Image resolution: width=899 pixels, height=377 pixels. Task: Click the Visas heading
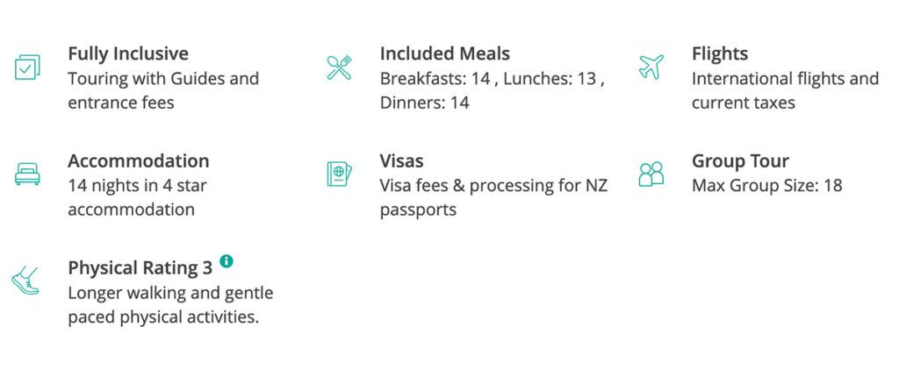(x=401, y=160)
